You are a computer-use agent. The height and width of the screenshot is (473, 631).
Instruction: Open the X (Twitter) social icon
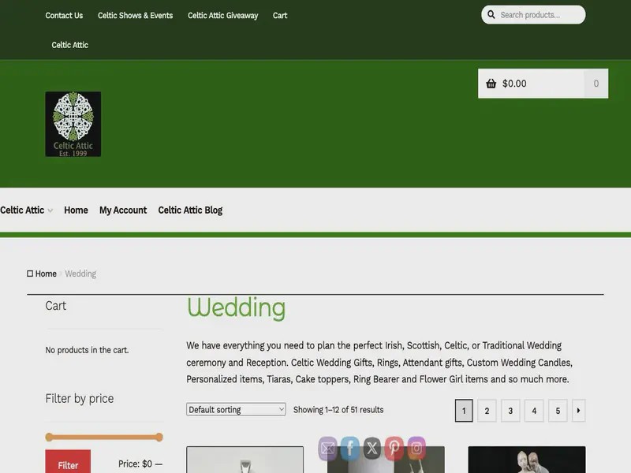point(372,448)
